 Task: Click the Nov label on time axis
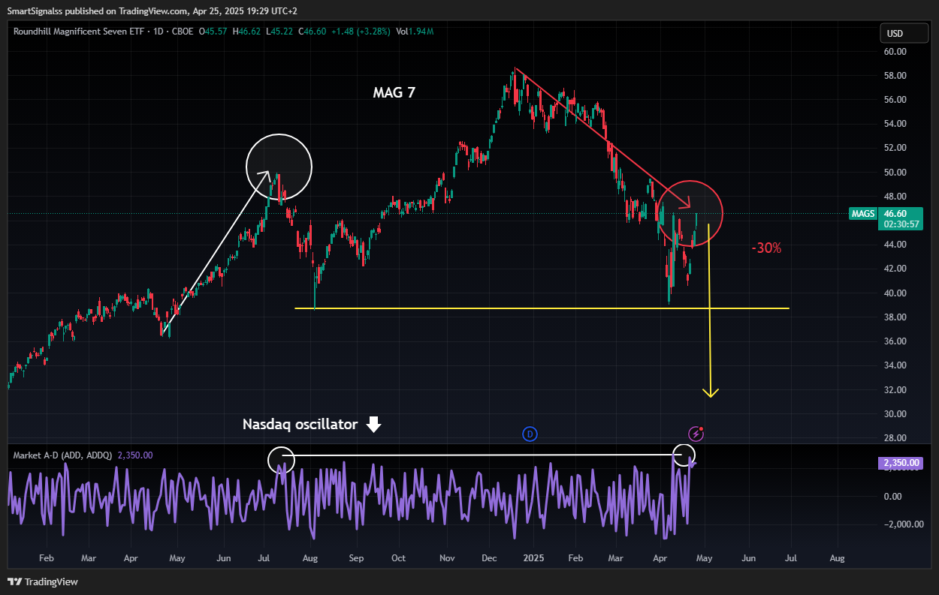(447, 558)
